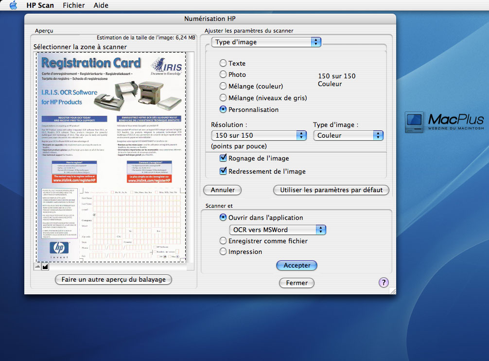
Task: Open help with the purple question mark button
Action: [x=384, y=283]
